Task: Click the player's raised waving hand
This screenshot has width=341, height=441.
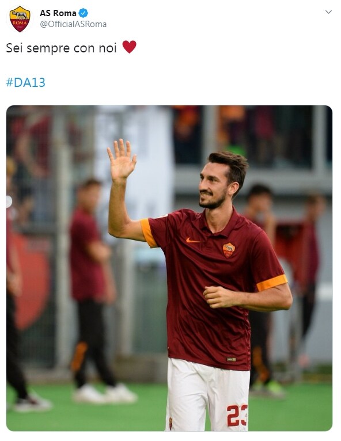Action: [x=122, y=161]
